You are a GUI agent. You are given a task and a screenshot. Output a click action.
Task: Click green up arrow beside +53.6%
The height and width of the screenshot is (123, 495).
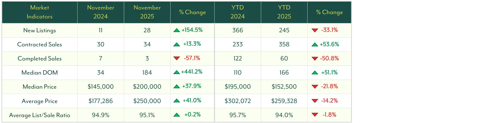pos(315,45)
